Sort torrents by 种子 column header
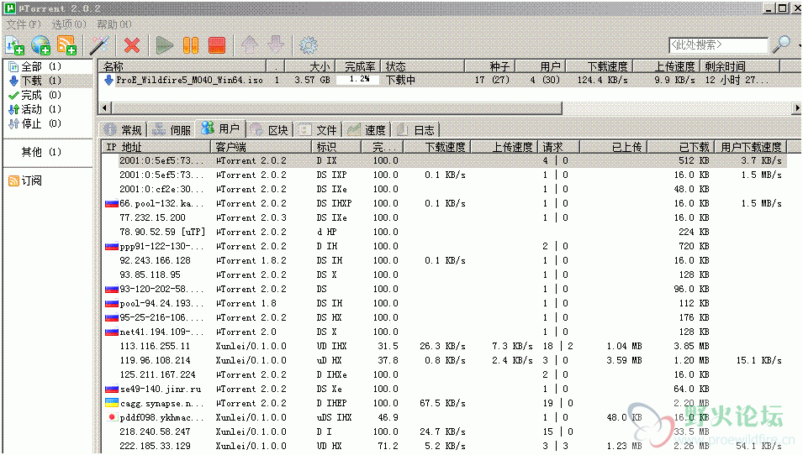This screenshot has height=455, width=803. [489, 66]
